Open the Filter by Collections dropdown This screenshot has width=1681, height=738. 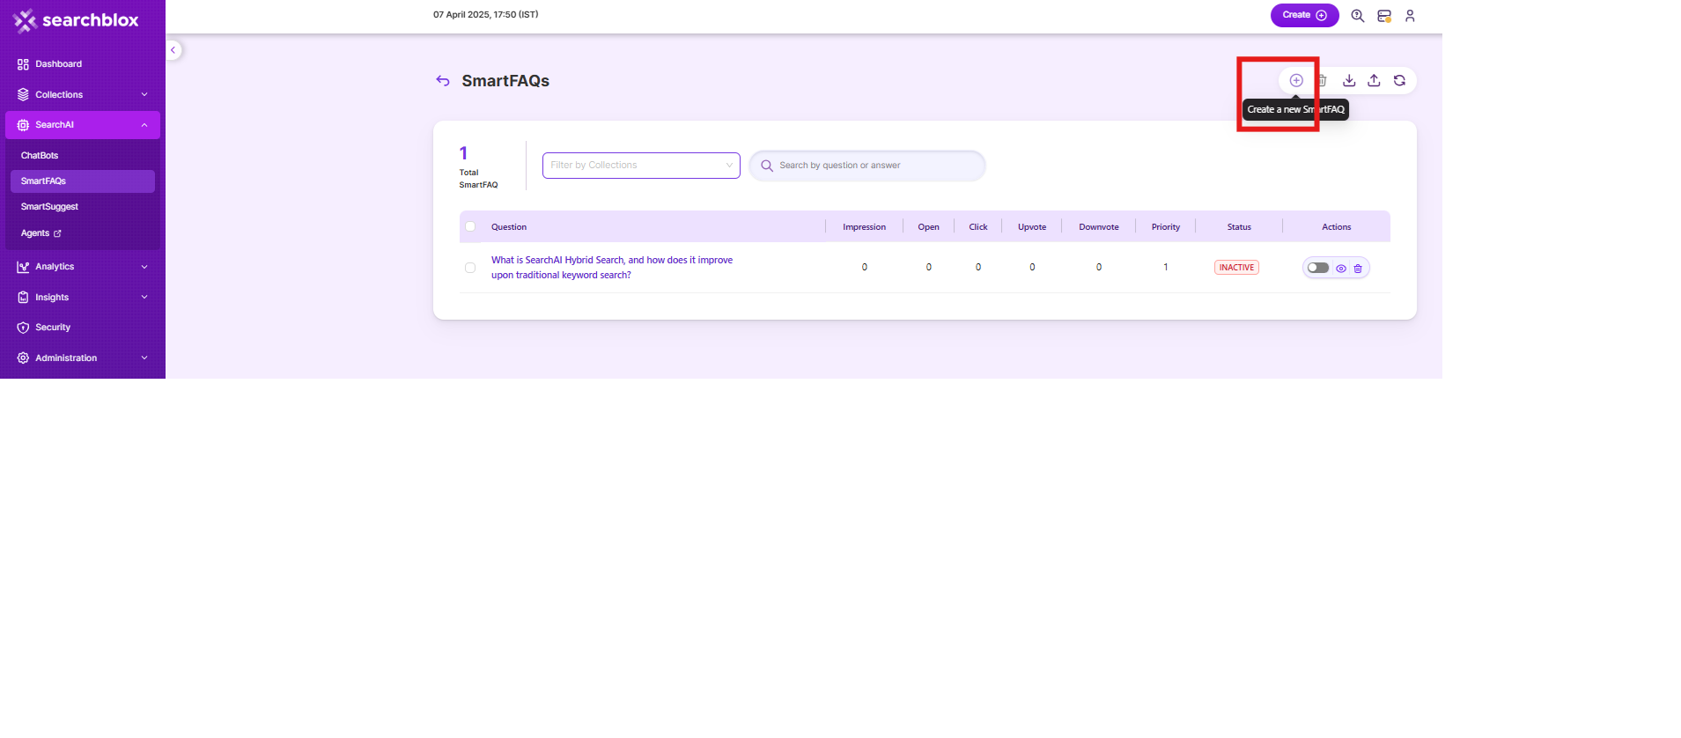pyautogui.click(x=641, y=166)
